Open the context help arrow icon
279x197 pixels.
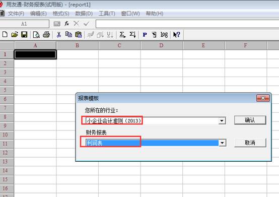(176, 35)
